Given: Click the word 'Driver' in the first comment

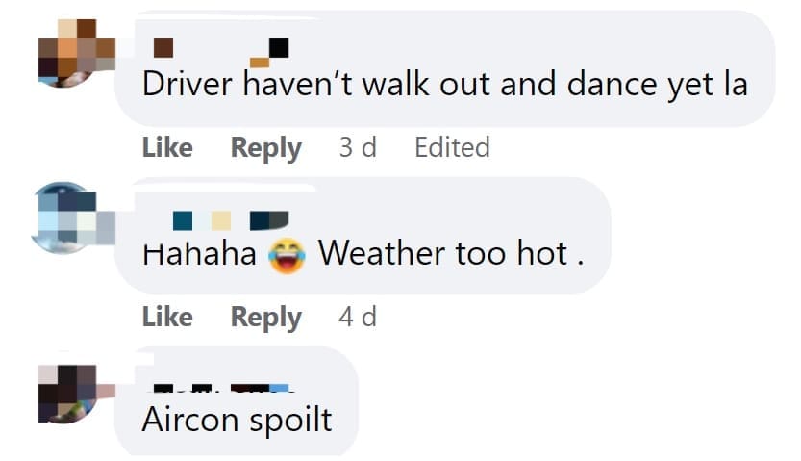Looking at the screenshot, I should click(187, 84).
